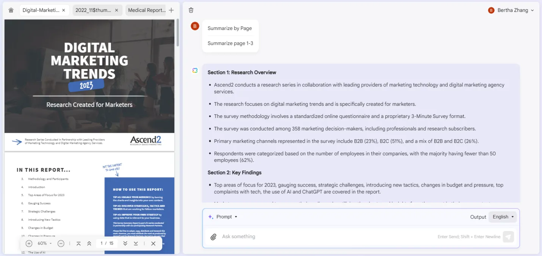Viewport: 542px width, 256px height.
Task: Click Section 1: Research Overview heading
Action: pos(242,72)
